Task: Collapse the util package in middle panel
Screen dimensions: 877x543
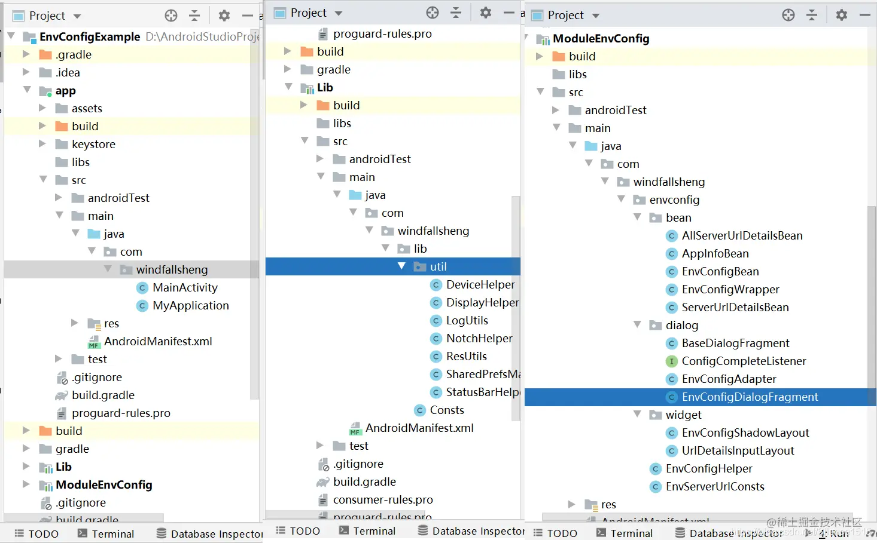Action: [402, 266]
